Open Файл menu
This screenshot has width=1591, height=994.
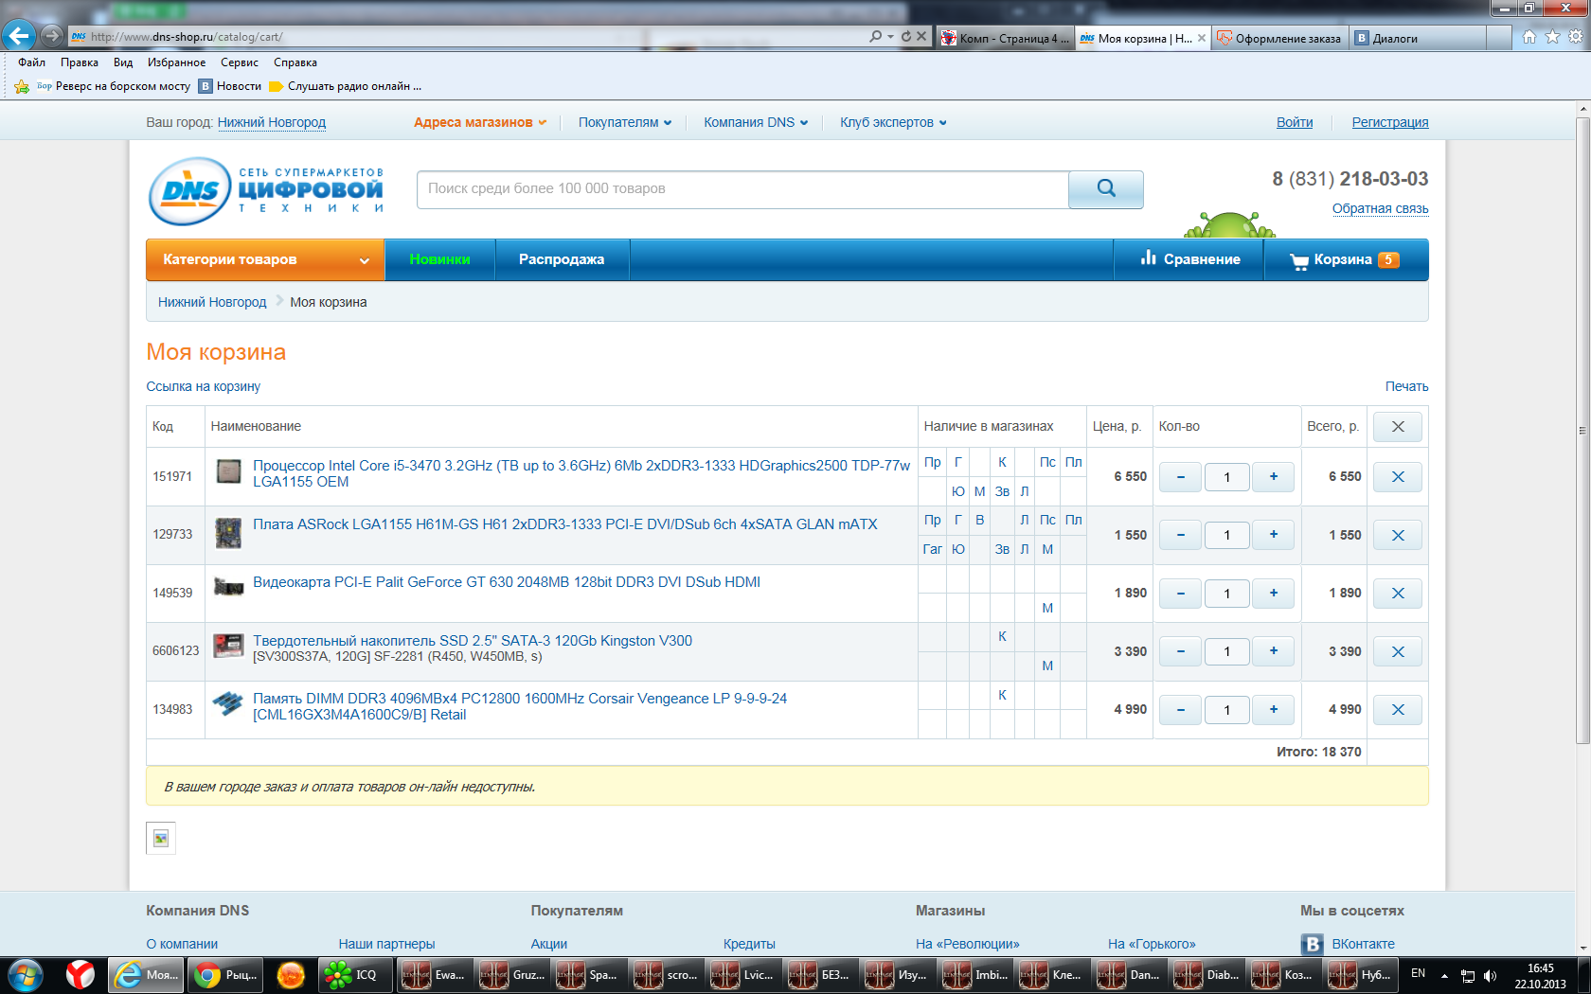tap(32, 62)
